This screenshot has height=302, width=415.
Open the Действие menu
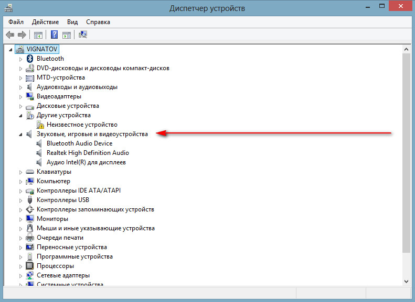click(x=45, y=22)
